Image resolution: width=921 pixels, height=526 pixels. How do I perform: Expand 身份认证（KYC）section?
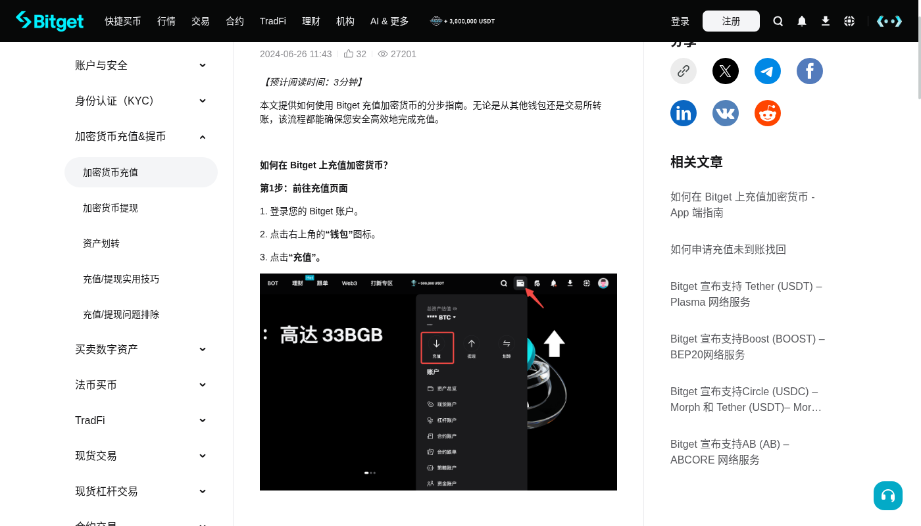[141, 101]
